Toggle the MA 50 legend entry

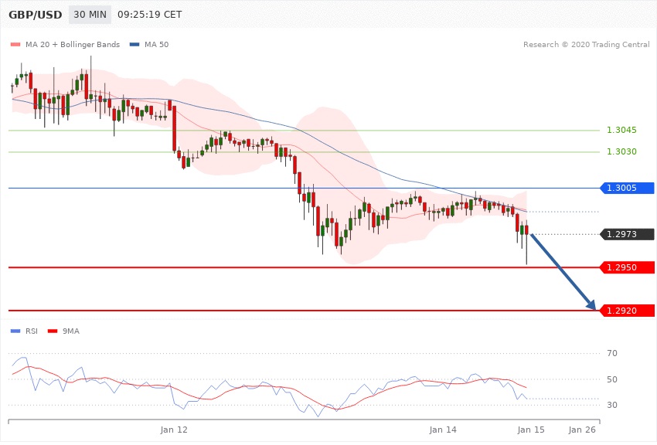pos(150,44)
